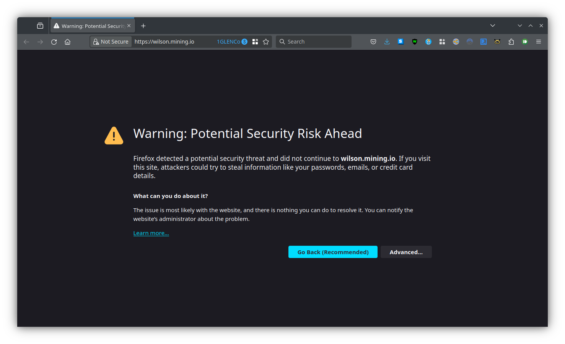Bookmark this page with the star icon
Viewport: 565px width, 344px height.
tap(266, 42)
